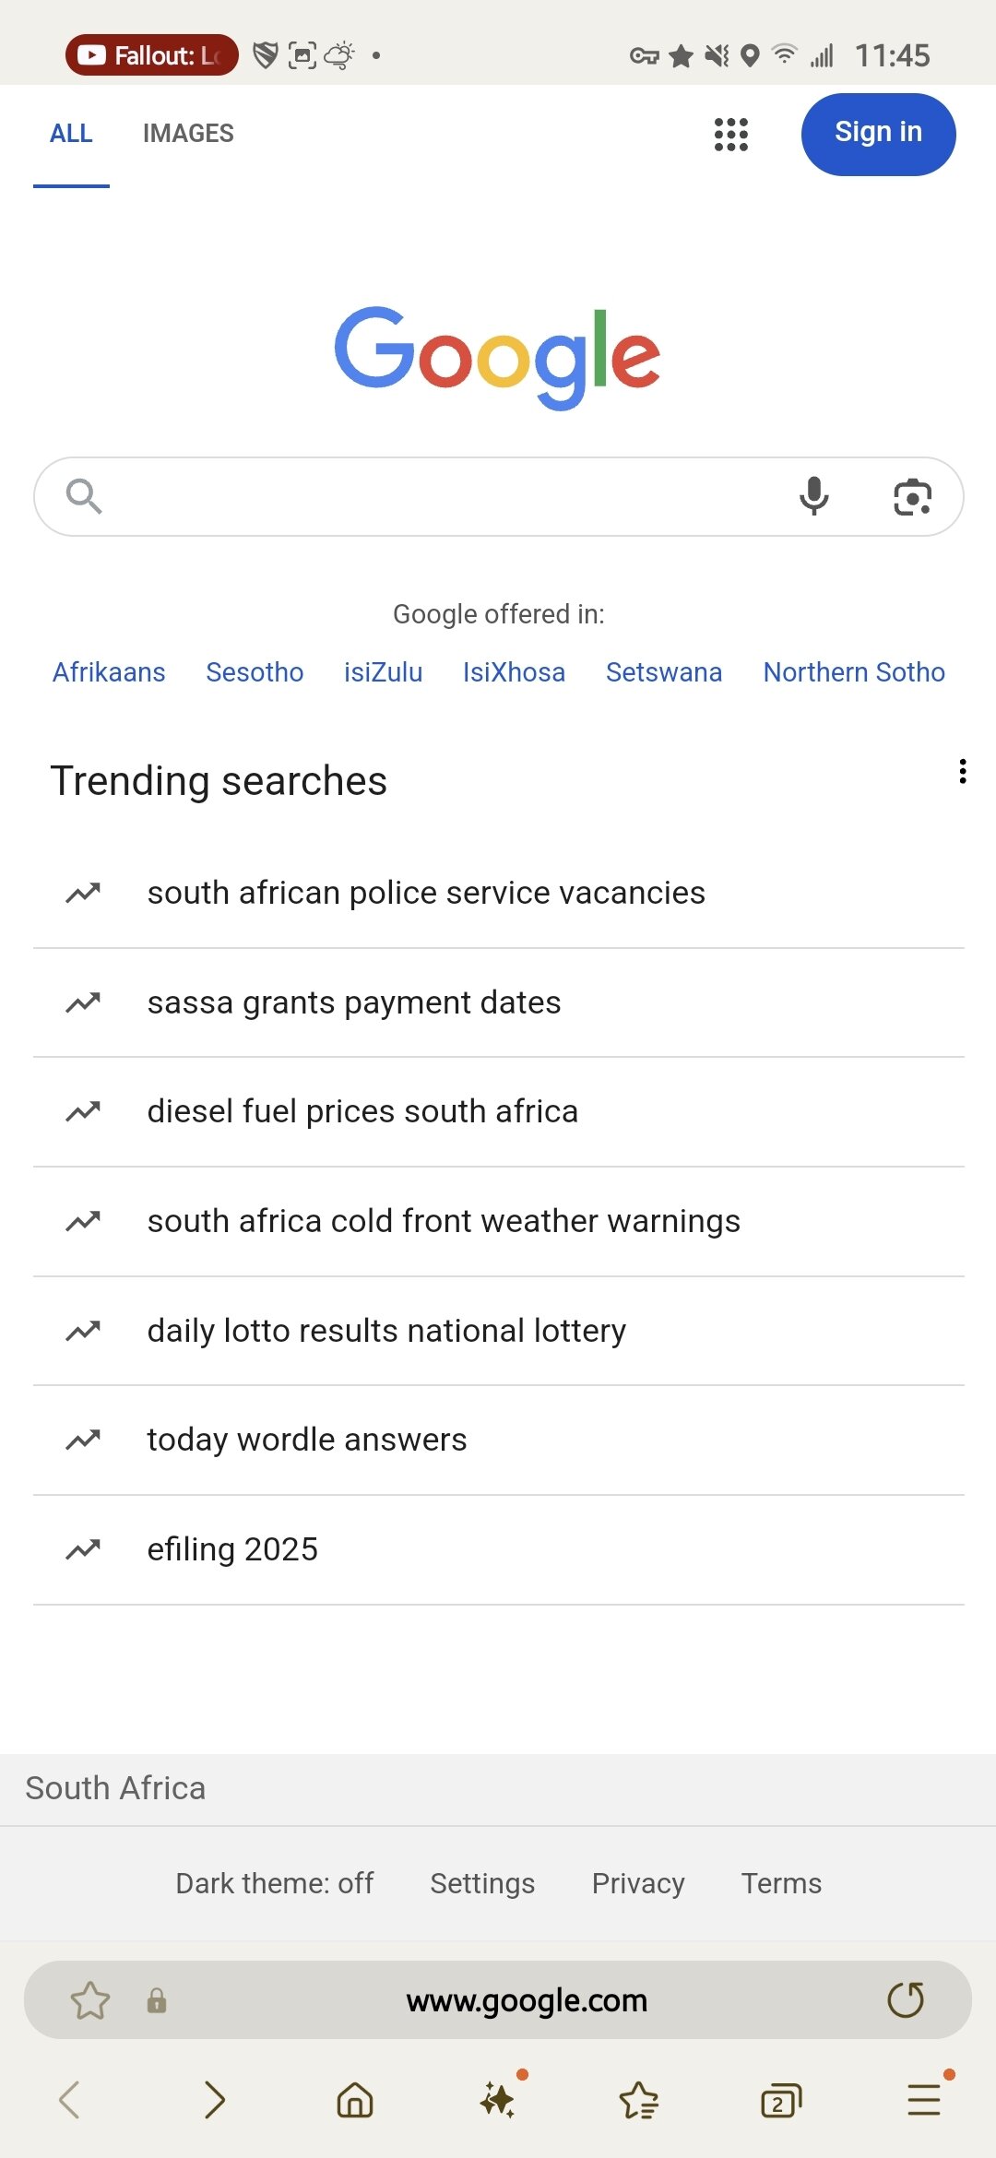
Task: Tap the Google search input field
Action: (x=443, y=496)
